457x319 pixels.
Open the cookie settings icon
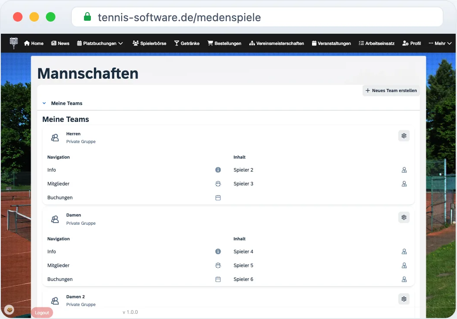click(x=10, y=310)
